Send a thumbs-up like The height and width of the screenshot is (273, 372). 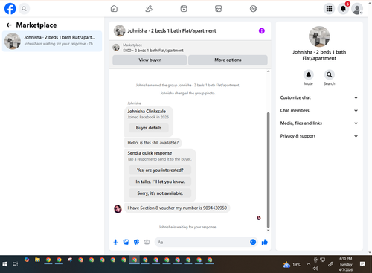click(265, 242)
